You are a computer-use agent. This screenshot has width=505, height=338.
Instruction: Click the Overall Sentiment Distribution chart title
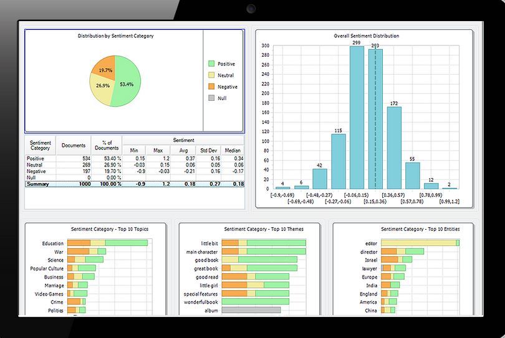(367, 36)
